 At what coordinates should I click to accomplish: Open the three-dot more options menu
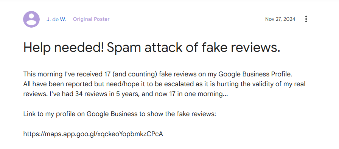[x=306, y=19]
